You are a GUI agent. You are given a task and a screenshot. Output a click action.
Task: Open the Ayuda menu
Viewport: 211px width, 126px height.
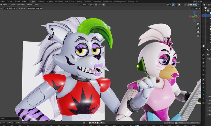(x=24, y=1)
